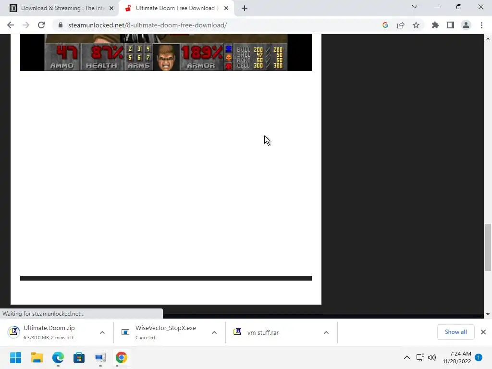492x369 pixels.
Task: Click the address bar URL
Action: [x=148, y=25]
